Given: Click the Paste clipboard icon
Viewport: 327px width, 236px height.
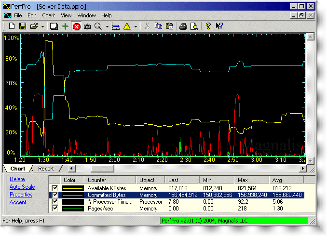Looking at the screenshot, I should (x=170, y=26).
